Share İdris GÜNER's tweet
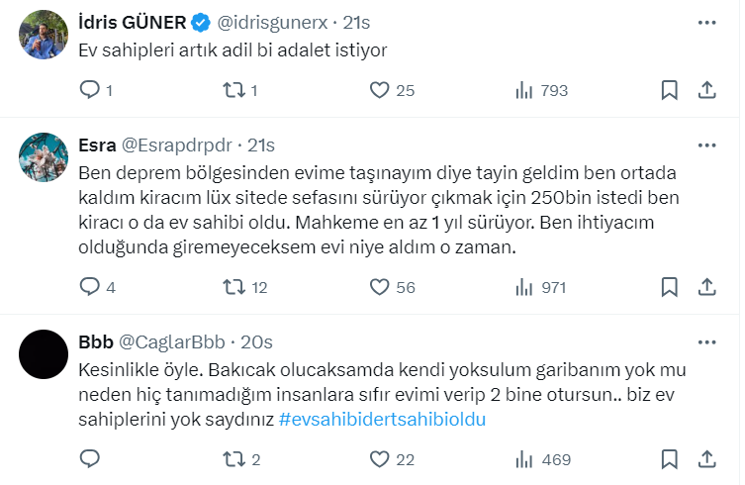 [x=707, y=90]
